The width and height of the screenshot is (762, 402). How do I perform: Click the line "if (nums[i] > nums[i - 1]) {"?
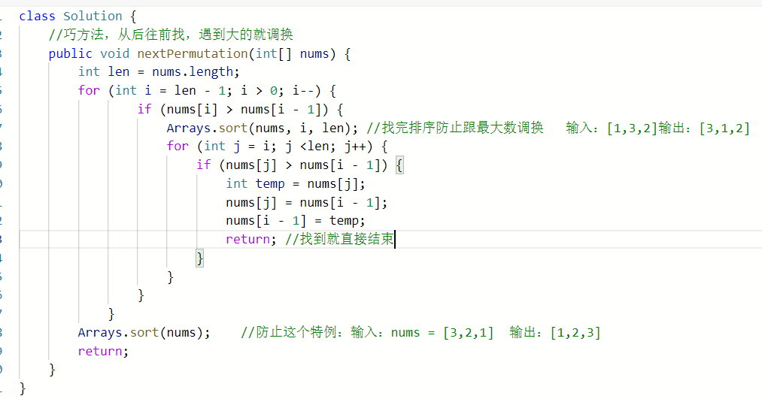[x=241, y=109]
